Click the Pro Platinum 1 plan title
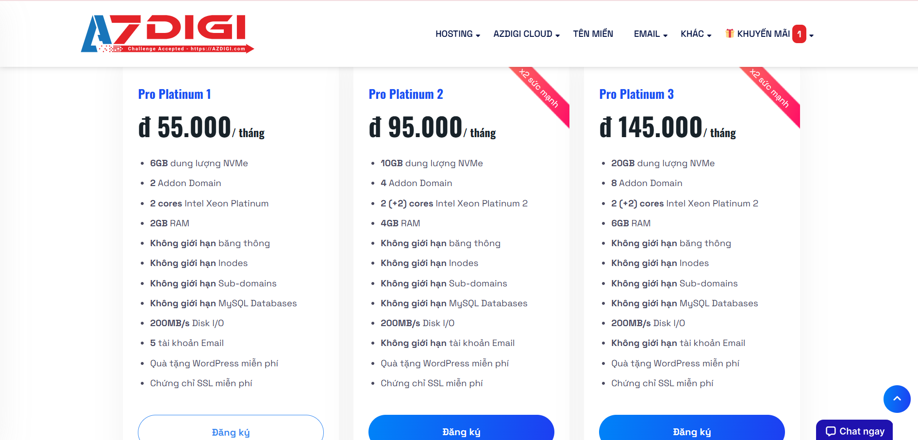918x440 pixels. [174, 94]
